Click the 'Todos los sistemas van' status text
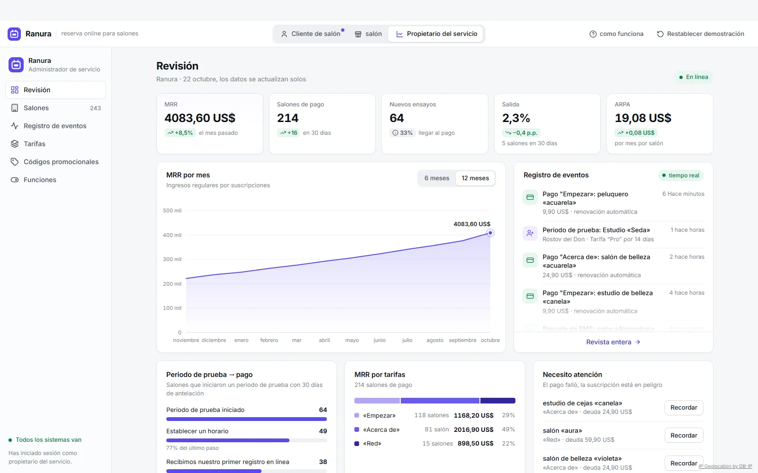The width and height of the screenshot is (758, 473). pyautogui.click(x=48, y=440)
